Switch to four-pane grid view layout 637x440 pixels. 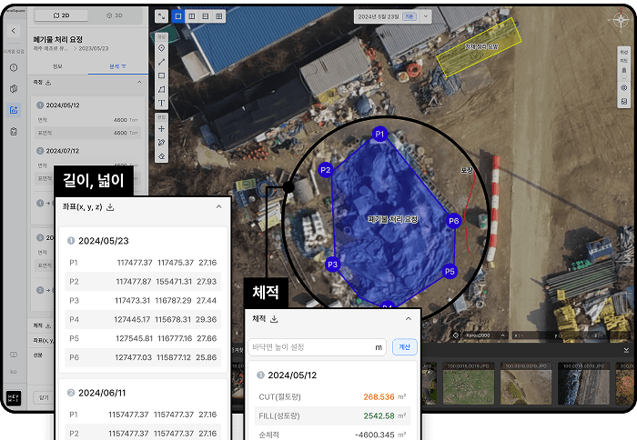click(x=221, y=16)
